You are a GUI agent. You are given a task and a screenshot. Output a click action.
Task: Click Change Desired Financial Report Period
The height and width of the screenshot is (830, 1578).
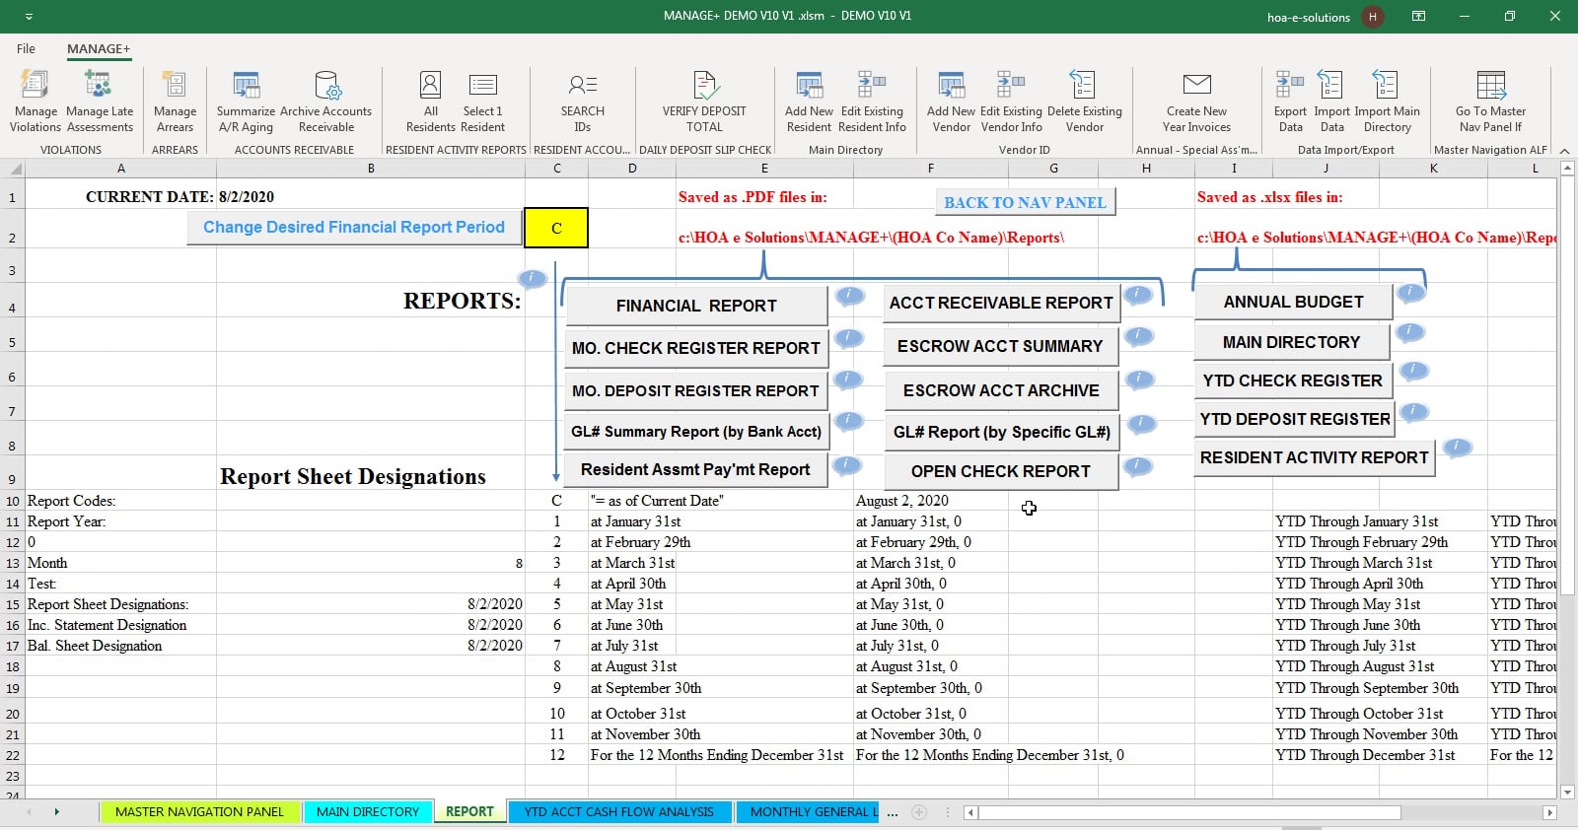[x=354, y=228]
